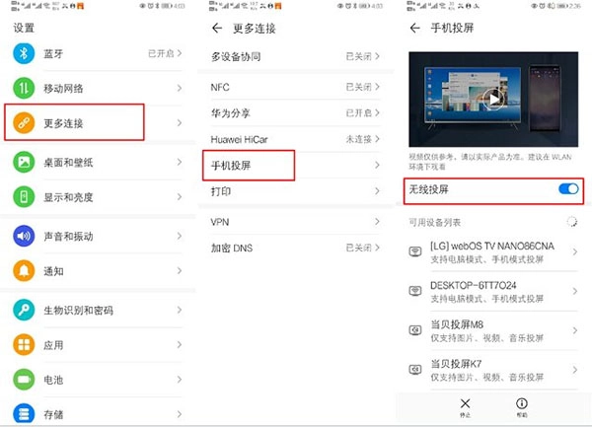Viewport: 592px width, 427px height.
Task: Tap the 帮助 help icon
Action: tap(521, 406)
